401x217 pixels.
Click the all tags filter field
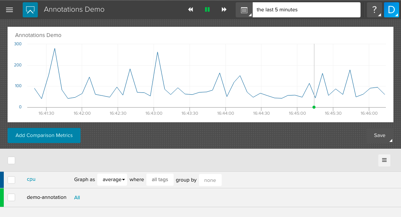click(x=160, y=180)
